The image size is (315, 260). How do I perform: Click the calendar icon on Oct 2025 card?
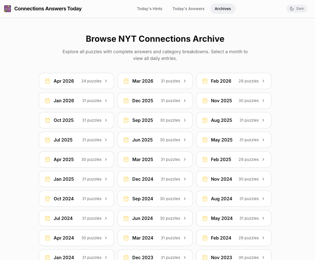click(48, 120)
